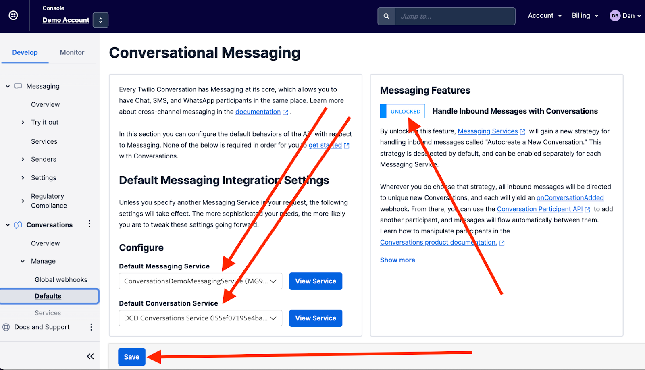Open the Conversation Participant API link
Image resolution: width=645 pixels, height=370 pixels.
click(x=540, y=209)
